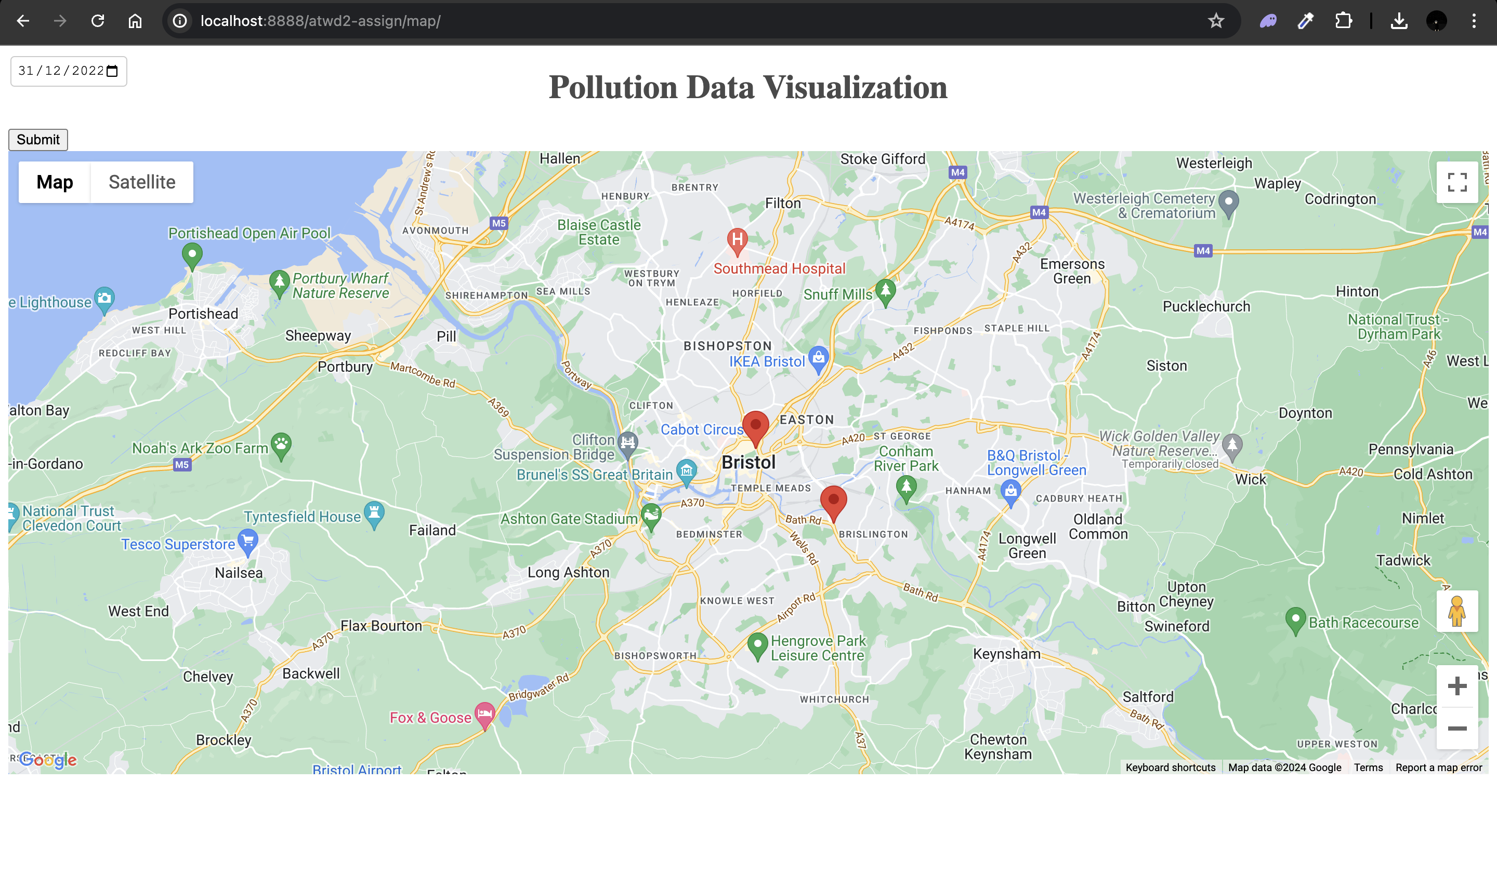The height and width of the screenshot is (890, 1497).
Task: Click the Bath Racecourse pin
Action: pyautogui.click(x=1295, y=622)
